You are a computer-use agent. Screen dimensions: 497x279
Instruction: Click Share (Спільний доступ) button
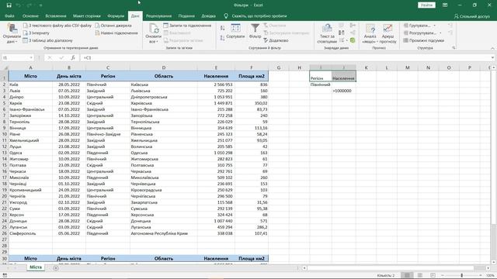pos(471,16)
